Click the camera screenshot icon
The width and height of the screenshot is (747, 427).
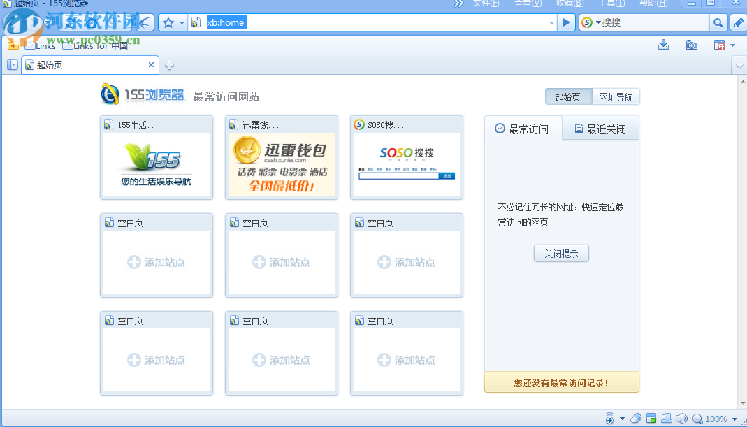click(x=692, y=45)
